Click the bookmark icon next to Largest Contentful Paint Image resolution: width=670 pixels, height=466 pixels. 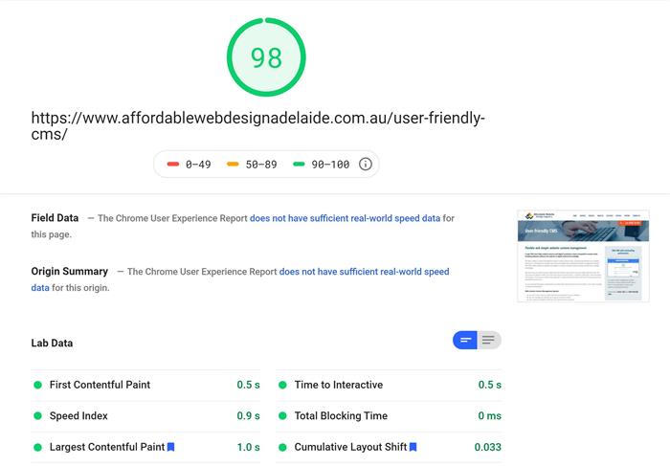171,447
